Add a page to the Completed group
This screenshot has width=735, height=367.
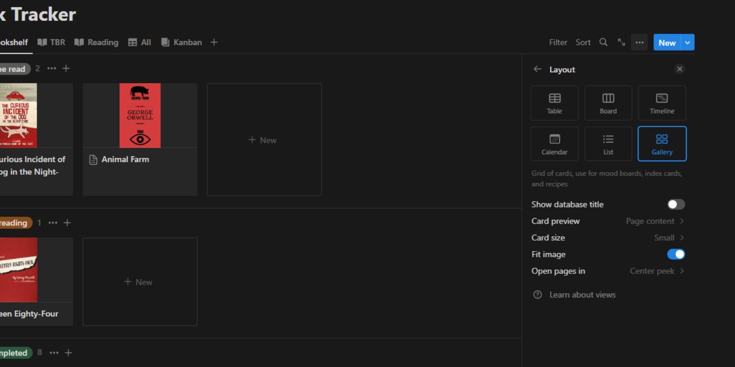click(x=68, y=353)
